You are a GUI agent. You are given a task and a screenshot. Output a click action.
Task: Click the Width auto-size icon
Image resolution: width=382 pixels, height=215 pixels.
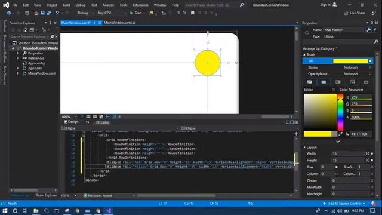367,153
